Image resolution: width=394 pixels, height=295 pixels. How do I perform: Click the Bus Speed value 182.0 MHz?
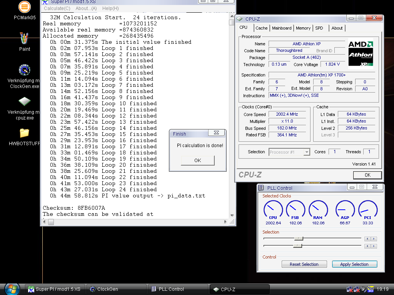tap(287, 128)
